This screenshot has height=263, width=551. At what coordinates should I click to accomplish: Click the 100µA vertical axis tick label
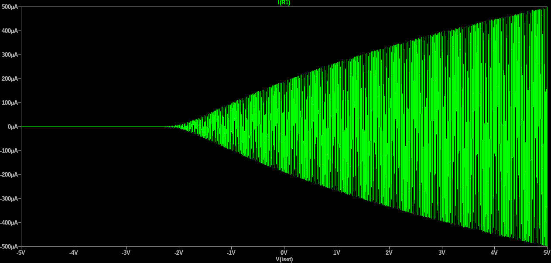(9, 103)
